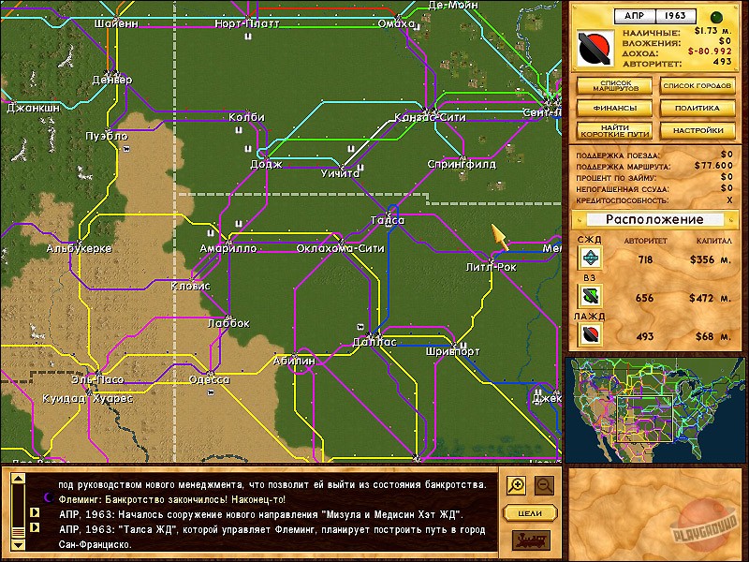Open the locomotive icon below ЦЕЛИ
Viewport: 749px width, 562px height.
coord(529,541)
